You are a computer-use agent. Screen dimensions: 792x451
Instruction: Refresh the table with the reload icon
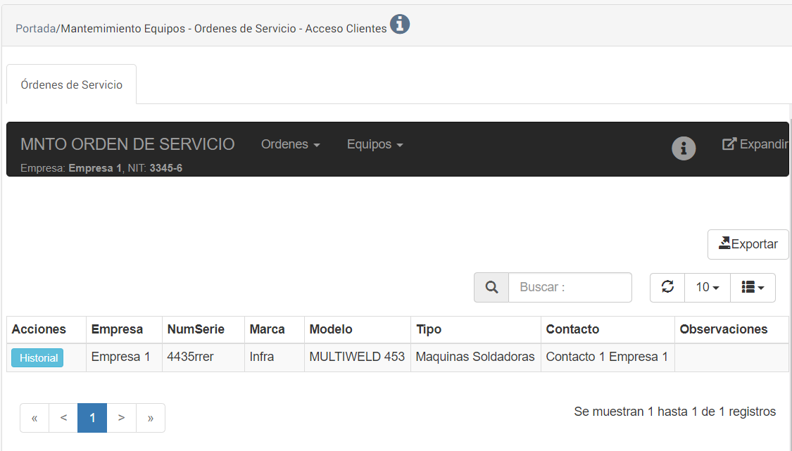pyautogui.click(x=667, y=287)
